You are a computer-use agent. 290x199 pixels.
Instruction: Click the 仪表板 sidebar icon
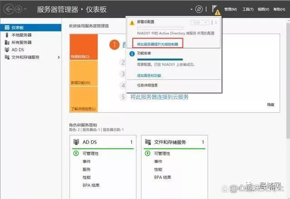[7, 28]
